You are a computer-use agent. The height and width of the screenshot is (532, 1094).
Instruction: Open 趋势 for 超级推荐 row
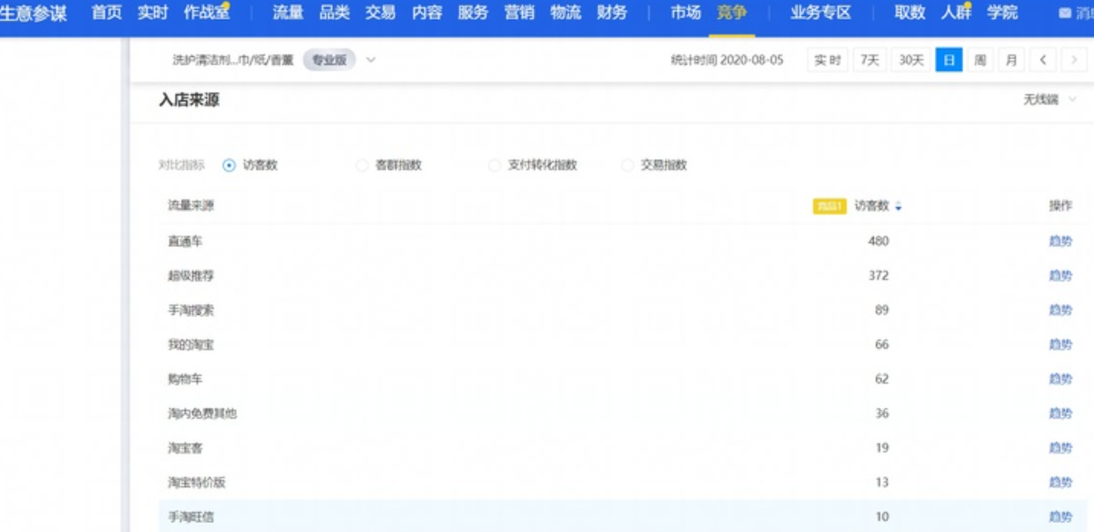point(1061,275)
